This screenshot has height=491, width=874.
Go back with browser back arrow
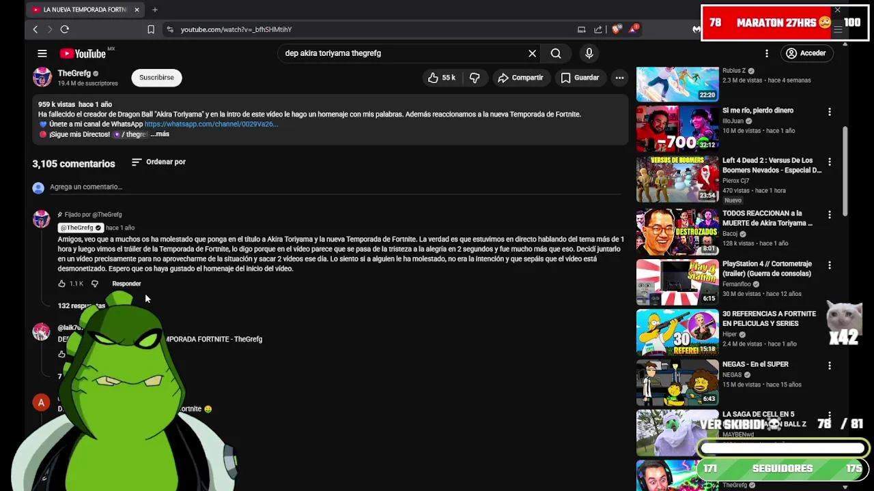pos(36,29)
